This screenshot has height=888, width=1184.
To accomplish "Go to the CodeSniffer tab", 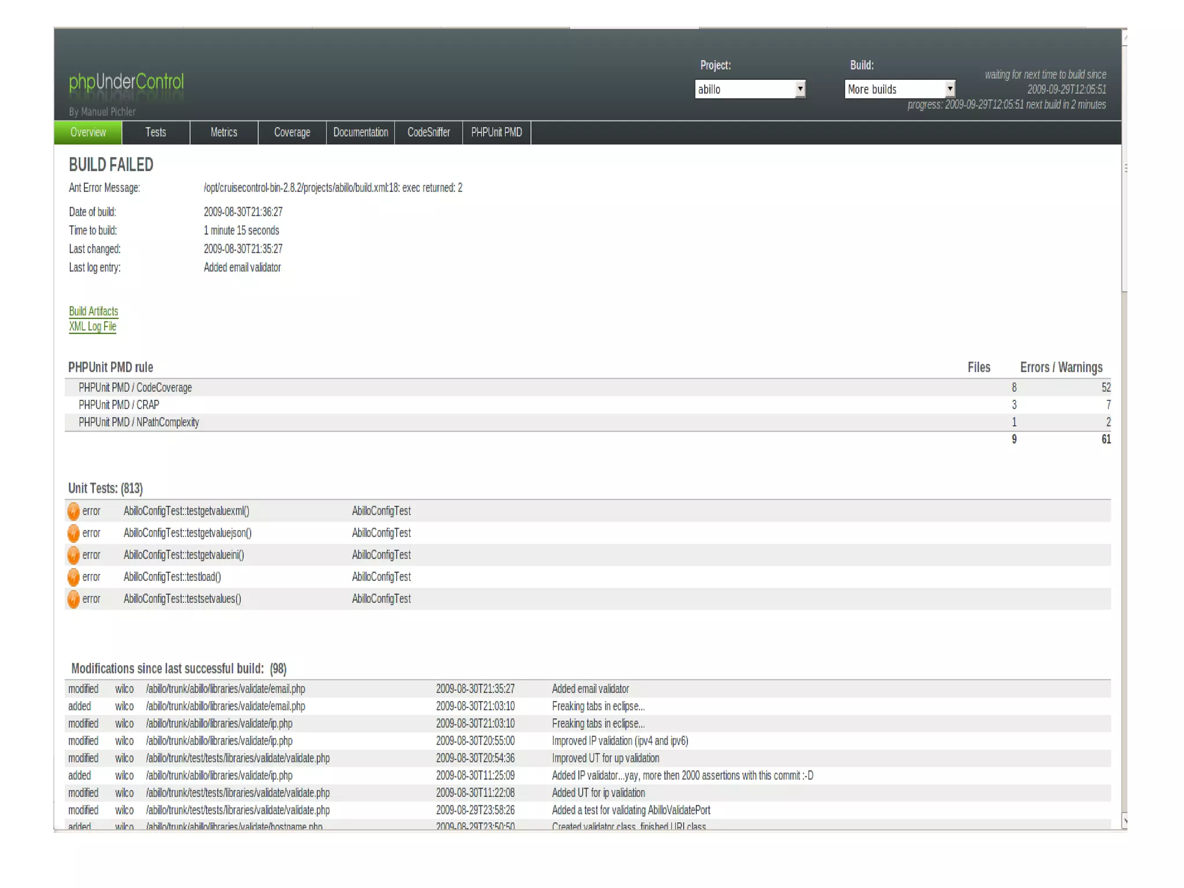I will click(x=428, y=132).
